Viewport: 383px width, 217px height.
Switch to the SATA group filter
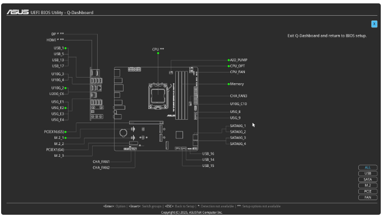[x=368, y=179]
